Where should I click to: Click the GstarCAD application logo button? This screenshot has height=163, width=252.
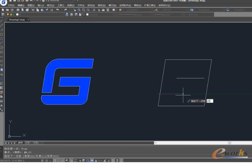(3, 2)
